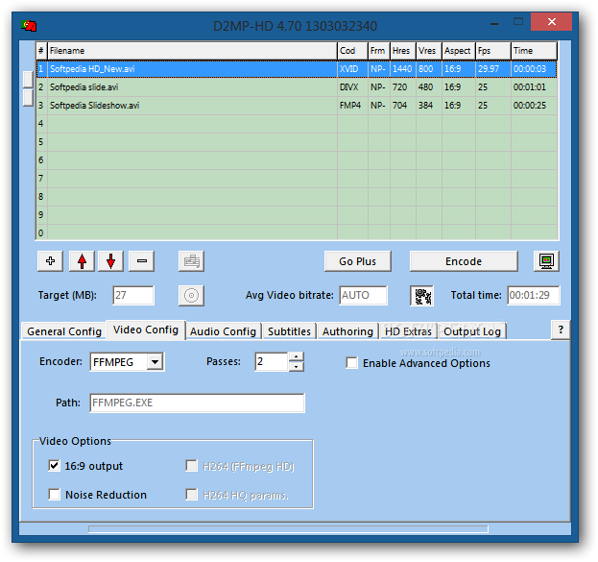The height and width of the screenshot is (562, 598).
Task: Click the Cod column header
Action: click(353, 51)
